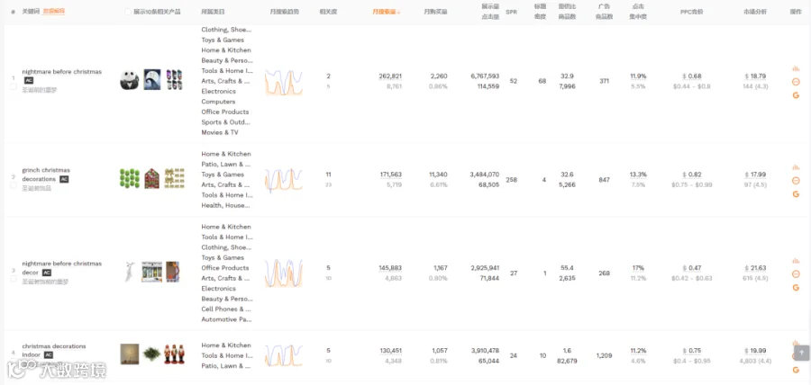811x385 pixels.
Task: Click Google G icon in christmas decorations indoor row
Action: [x=796, y=370]
